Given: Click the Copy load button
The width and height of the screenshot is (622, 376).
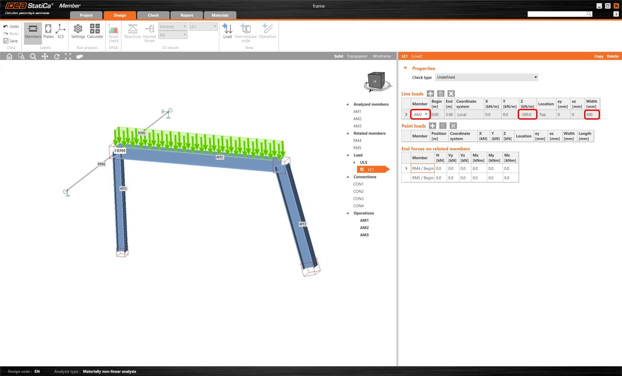Looking at the screenshot, I should (x=598, y=56).
